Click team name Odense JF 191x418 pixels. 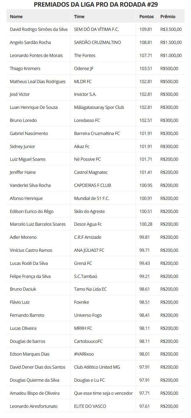pos(84,68)
